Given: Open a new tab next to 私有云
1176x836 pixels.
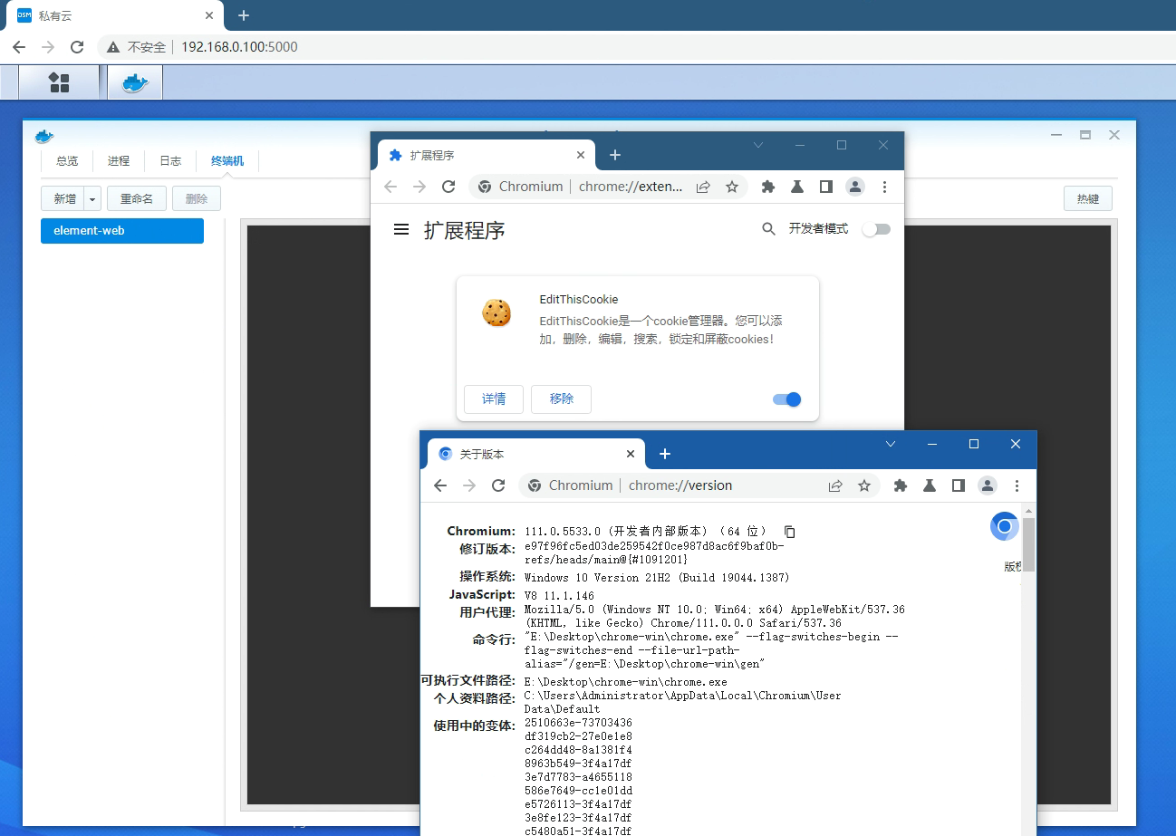Looking at the screenshot, I should (x=243, y=15).
